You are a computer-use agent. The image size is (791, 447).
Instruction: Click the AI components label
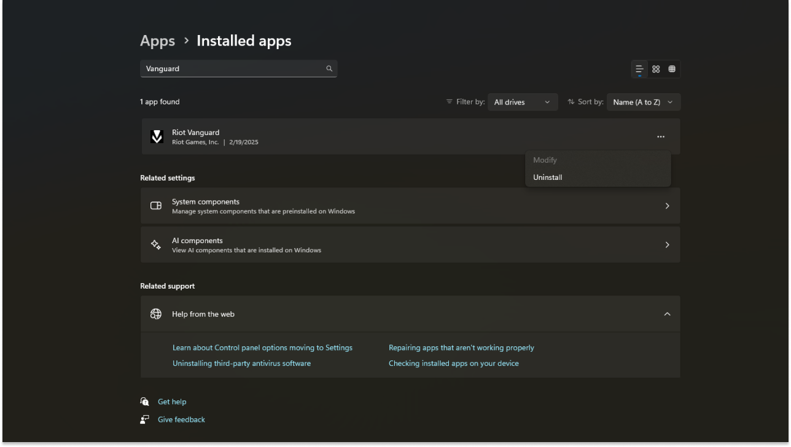[197, 240]
